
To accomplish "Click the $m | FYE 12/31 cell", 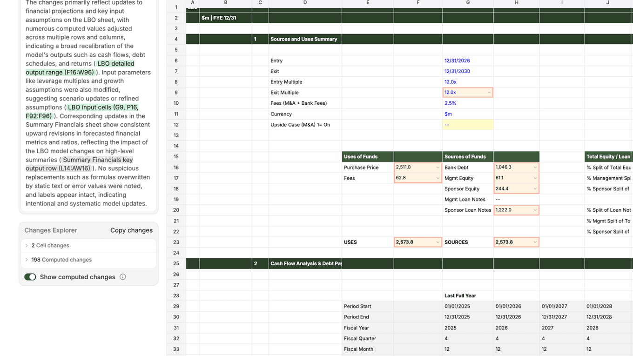I will coord(226,18).
